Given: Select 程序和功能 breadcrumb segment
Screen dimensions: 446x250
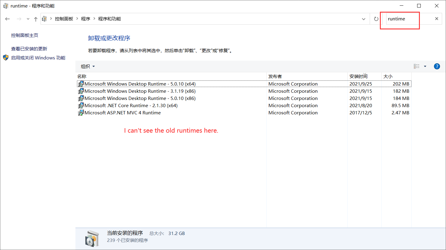Looking at the screenshot, I should pyautogui.click(x=109, y=19).
